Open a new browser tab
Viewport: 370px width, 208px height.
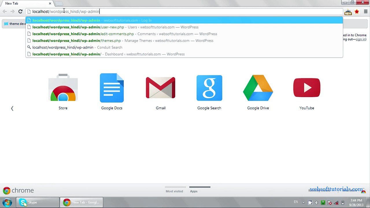59,3
